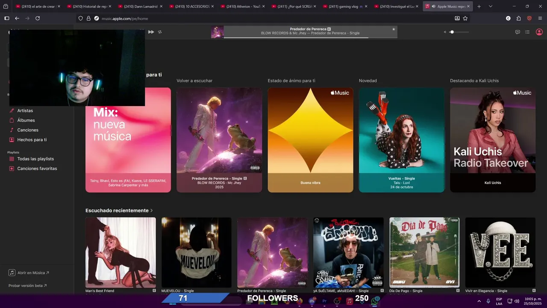The width and height of the screenshot is (547, 308).
Task: Click the site lock security icon
Action: (88, 18)
